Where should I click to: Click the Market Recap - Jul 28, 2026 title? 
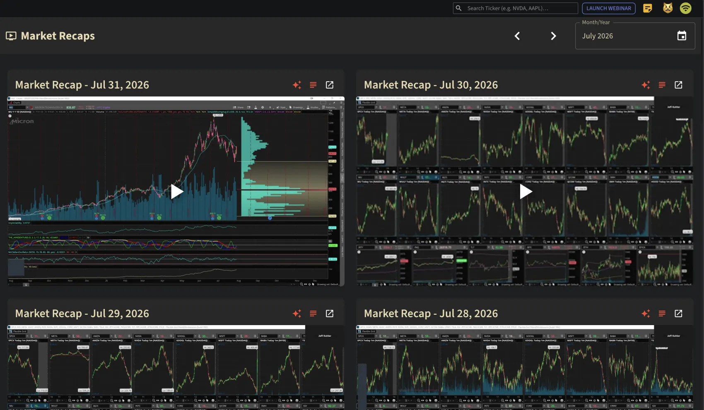coord(431,314)
